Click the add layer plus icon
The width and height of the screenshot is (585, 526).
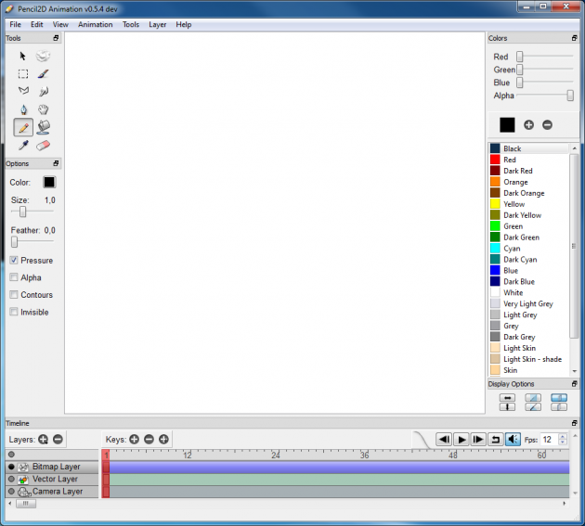click(x=43, y=439)
